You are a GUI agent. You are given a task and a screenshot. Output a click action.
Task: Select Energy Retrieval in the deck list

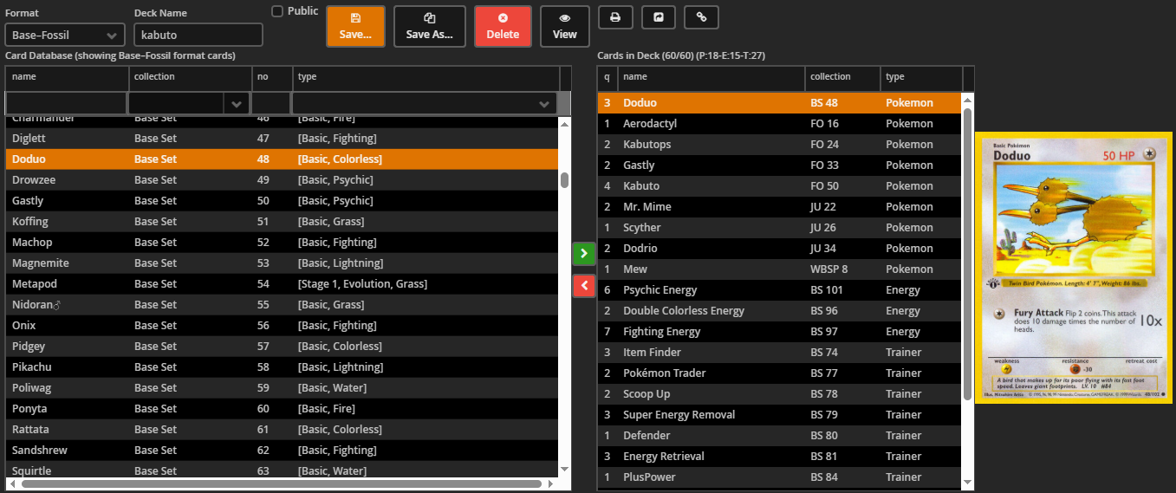(x=780, y=457)
